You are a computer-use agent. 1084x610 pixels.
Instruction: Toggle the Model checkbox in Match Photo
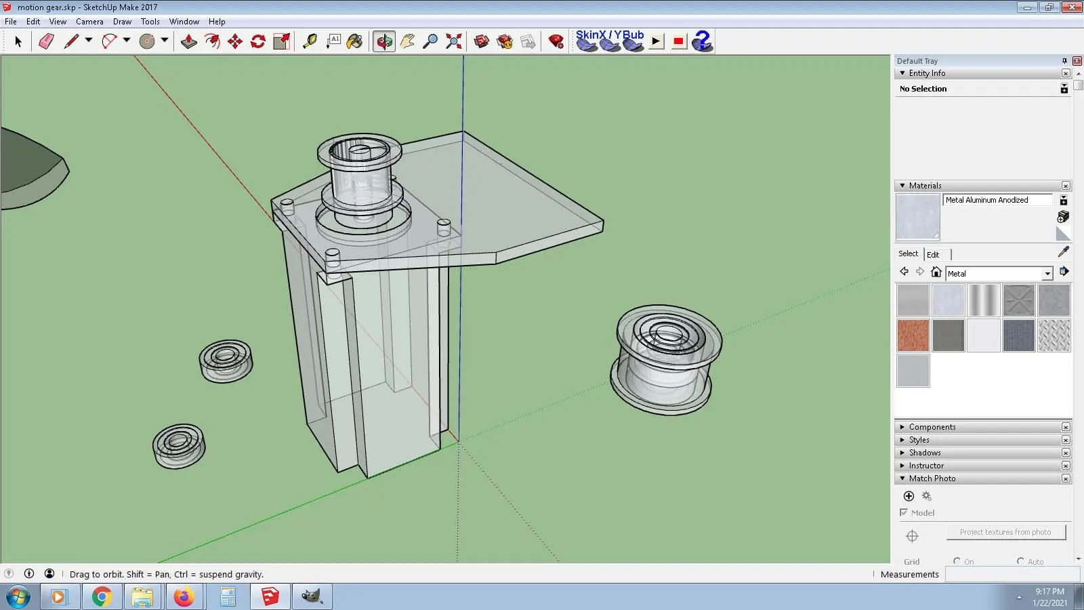click(x=904, y=512)
